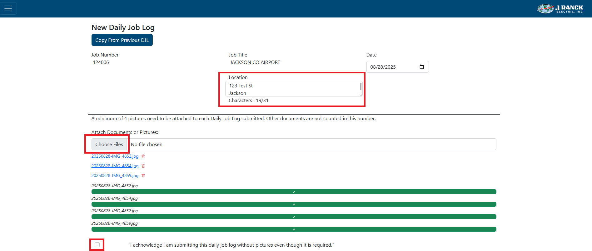The height and width of the screenshot is (251, 592).
Task: Delete attachment 20250828-IMG_4852.jpg with trash icon
Action: click(143, 156)
